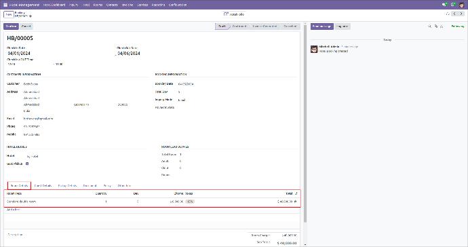Select the Confirmed status stage
Screen dimensions: 468x247
239,26
